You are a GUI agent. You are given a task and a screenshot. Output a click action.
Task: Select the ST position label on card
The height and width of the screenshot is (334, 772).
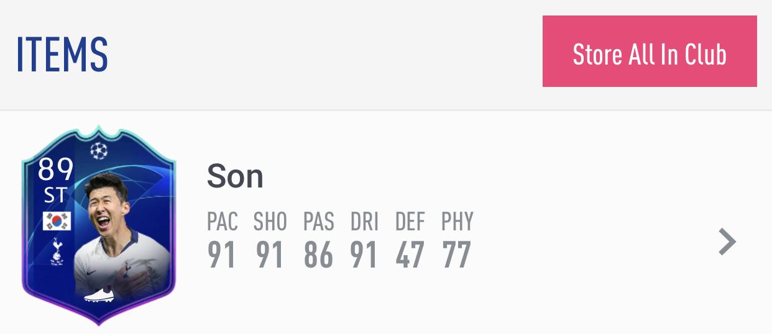coord(55,196)
